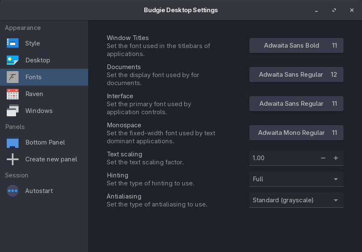Click the Style icon in the sidebar
The width and height of the screenshot is (362, 252).
(13, 43)
